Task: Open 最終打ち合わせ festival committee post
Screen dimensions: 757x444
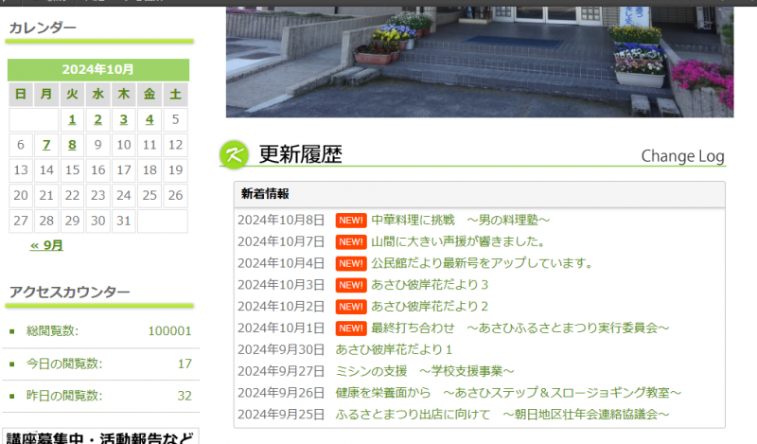Action: (x=520, y=329)
